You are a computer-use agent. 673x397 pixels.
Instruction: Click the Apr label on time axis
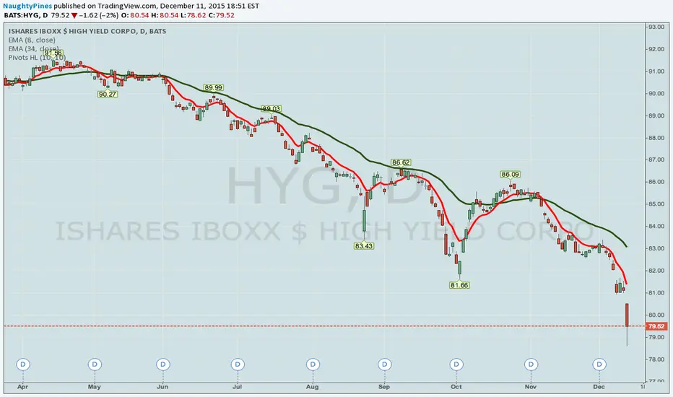(x=23, y=387)
